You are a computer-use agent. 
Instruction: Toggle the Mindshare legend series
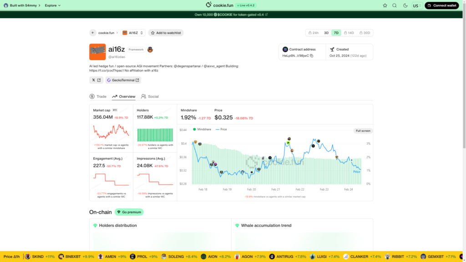tap(202, 129)
